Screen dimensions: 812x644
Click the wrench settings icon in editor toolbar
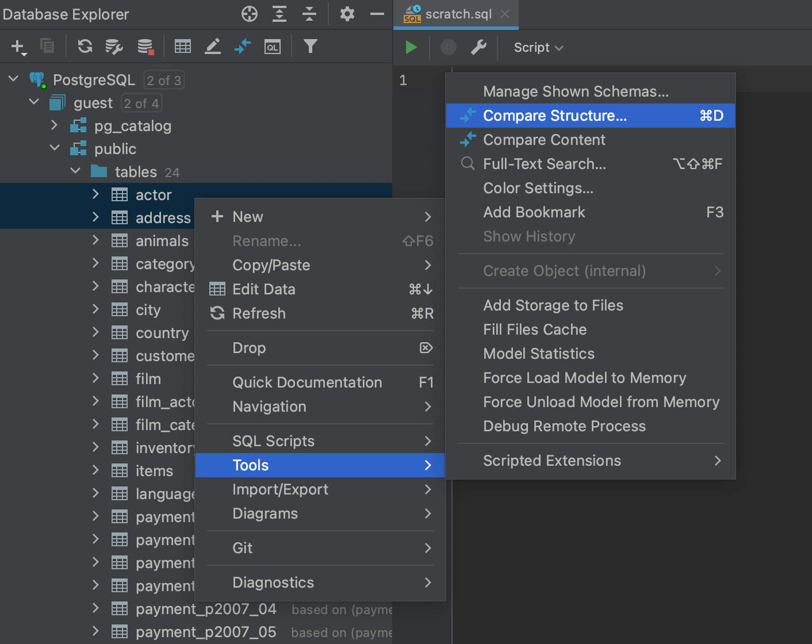478,47
